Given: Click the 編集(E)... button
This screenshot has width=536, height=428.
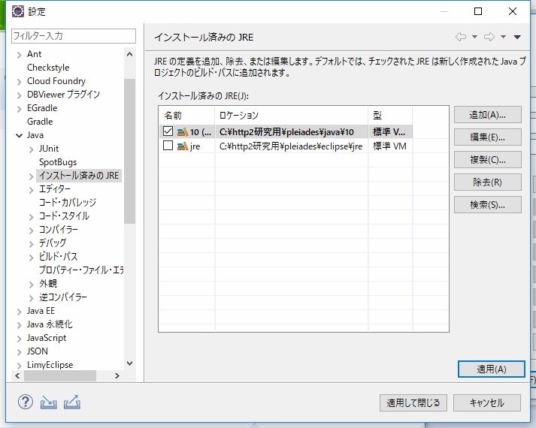Looking at the screenshot, I should coord(487,137).
